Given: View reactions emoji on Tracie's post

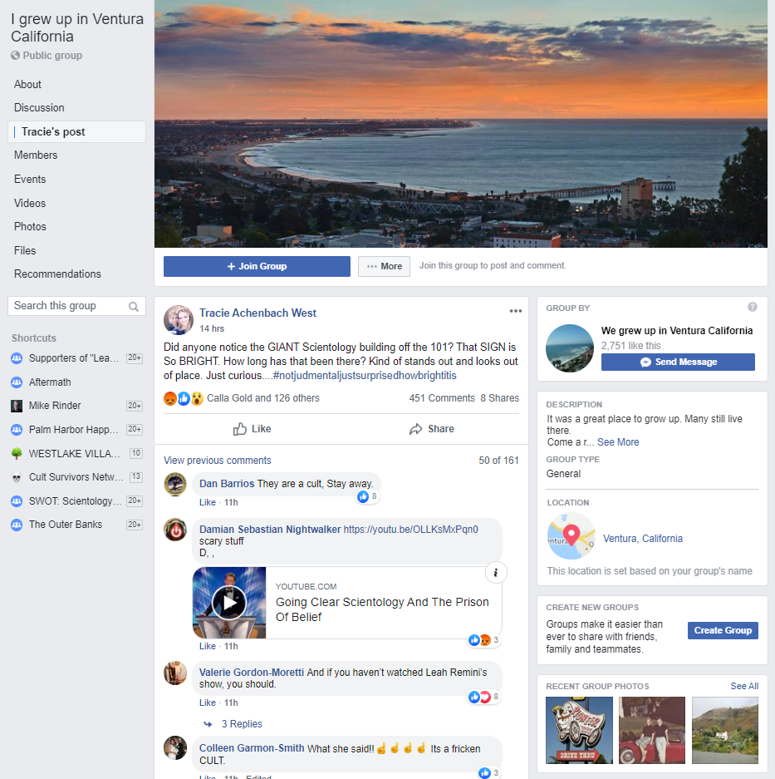Looking at the screenshot, I should pyautogui.click(x=184, y=398).
